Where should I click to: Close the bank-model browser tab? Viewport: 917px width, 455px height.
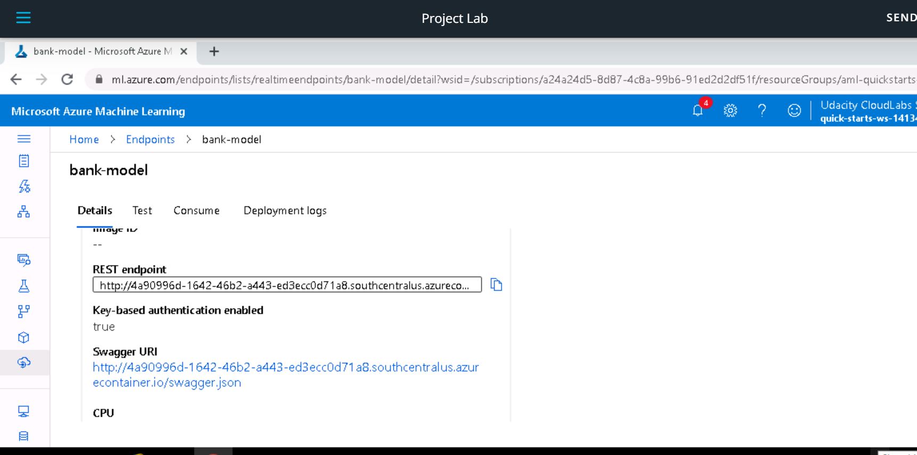pyautogui.click(x=184, y=52)
